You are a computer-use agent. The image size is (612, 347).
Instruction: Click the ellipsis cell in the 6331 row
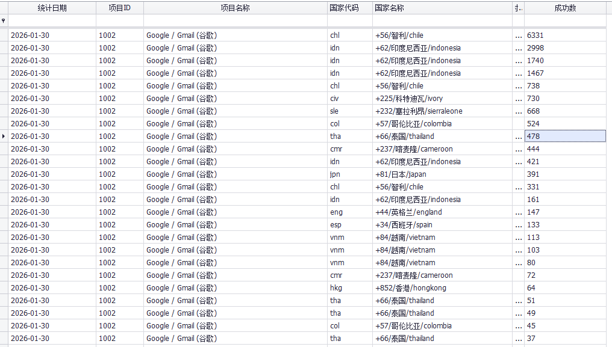coord(518,35)
